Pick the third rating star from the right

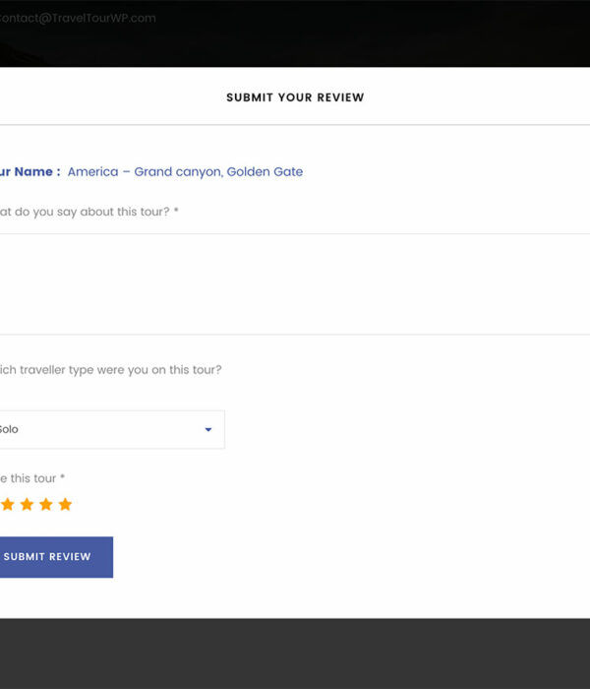click(x=27, y=505)
